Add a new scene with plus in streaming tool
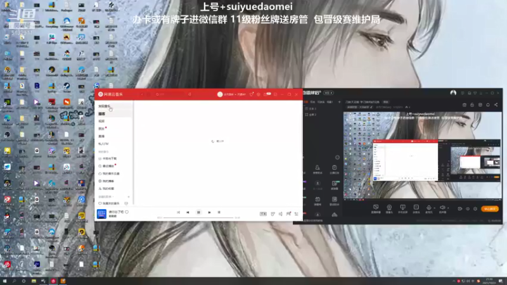The image size is (507, 285). point(339,102)
